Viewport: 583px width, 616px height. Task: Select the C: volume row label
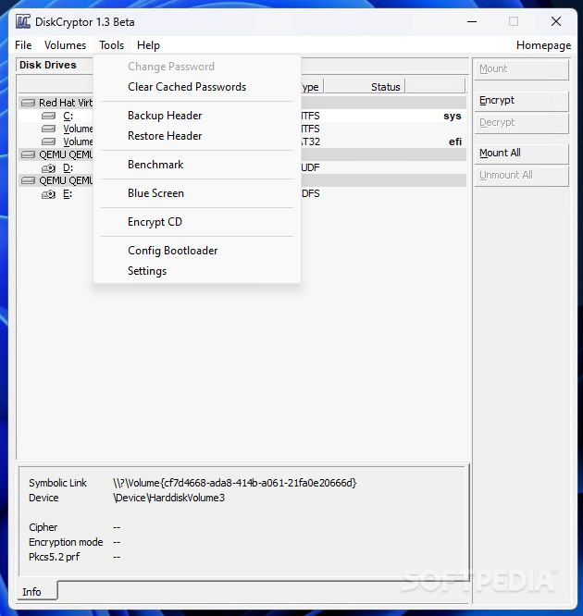68,116
